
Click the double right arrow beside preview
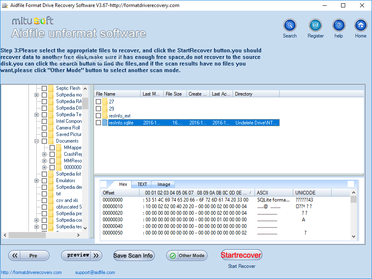(x=96, y=256)
